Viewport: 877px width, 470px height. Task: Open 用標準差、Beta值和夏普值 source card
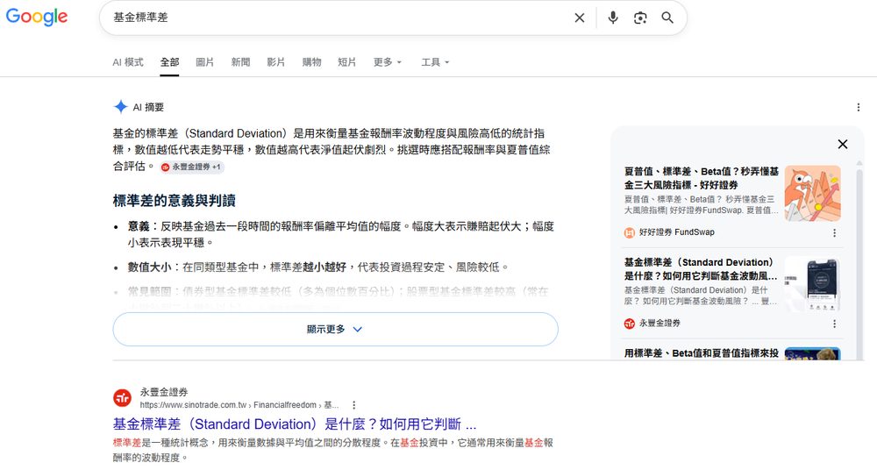(702, 353)
